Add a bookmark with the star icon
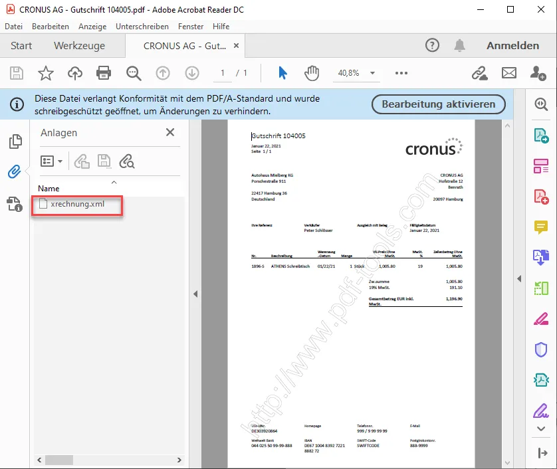This screenshot has height=469, width=557. (45, 73)
